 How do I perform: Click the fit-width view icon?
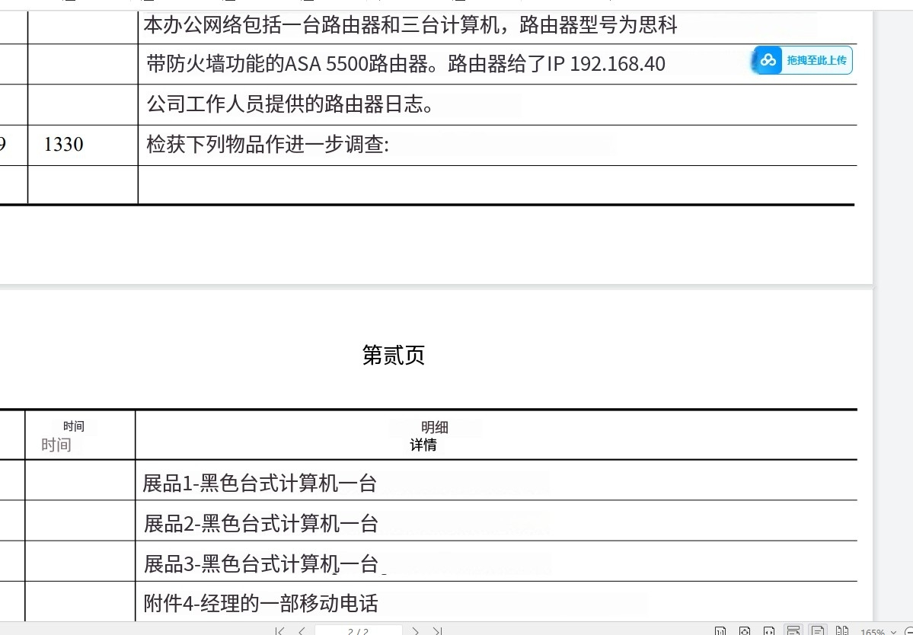click(x=769, y=631)
